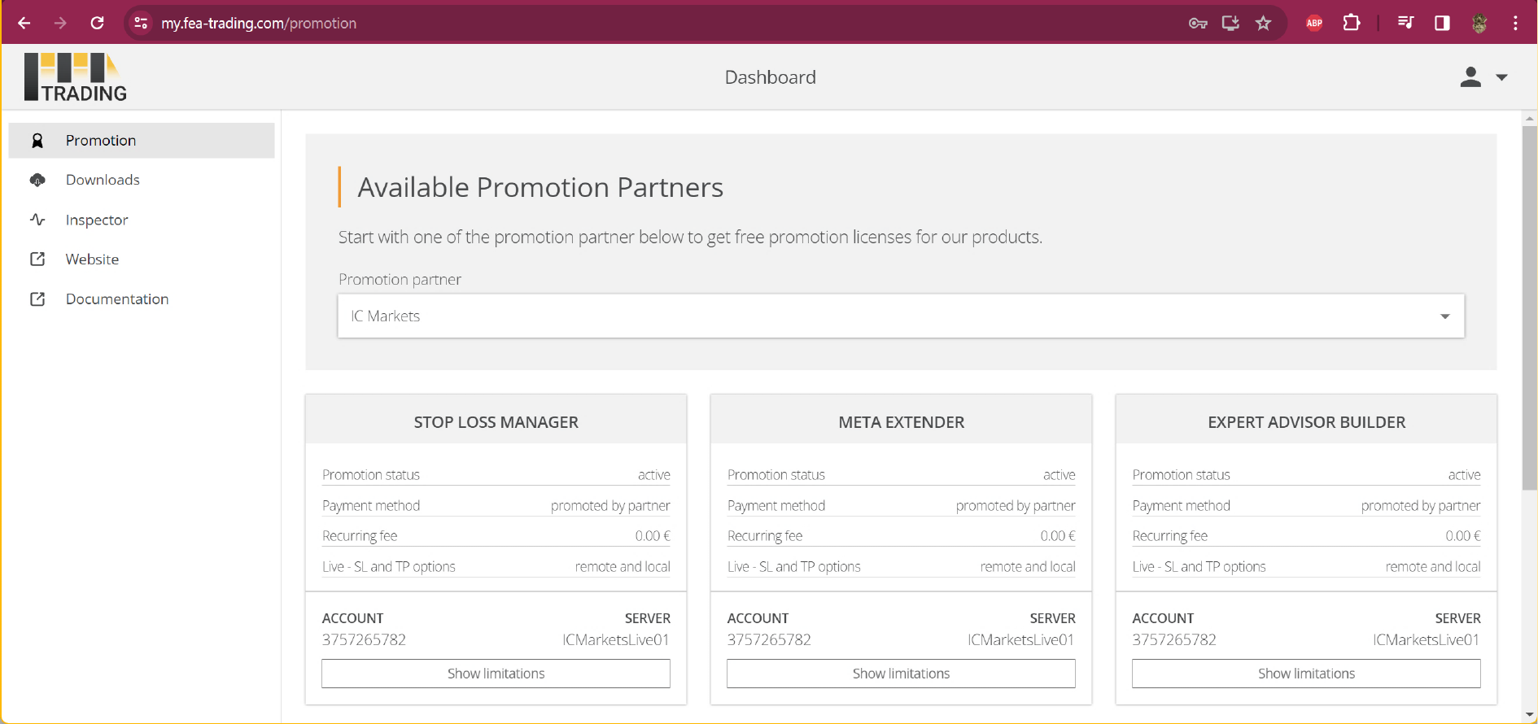Click the install app icon in address bar
Image resolution: width=1538 pixels, height=724 pixels.
click(x=1230, y=23)
